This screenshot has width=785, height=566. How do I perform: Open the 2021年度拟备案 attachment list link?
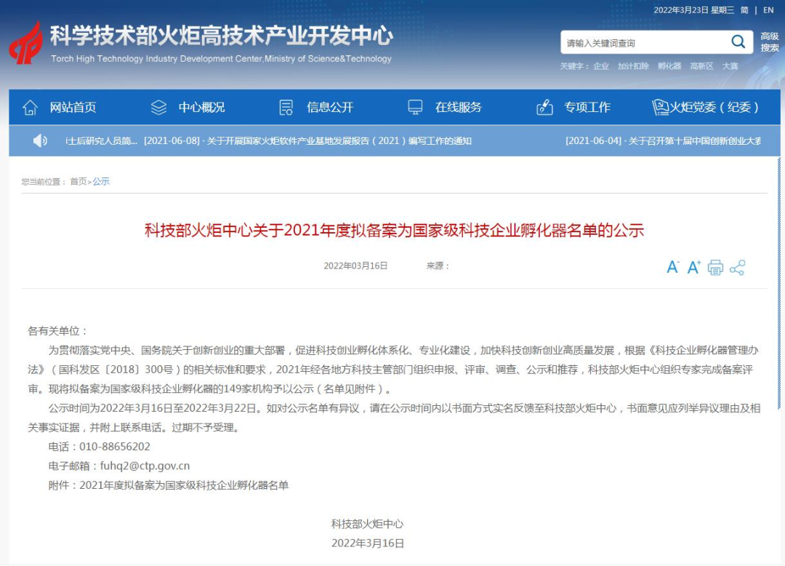click(184, 485)
